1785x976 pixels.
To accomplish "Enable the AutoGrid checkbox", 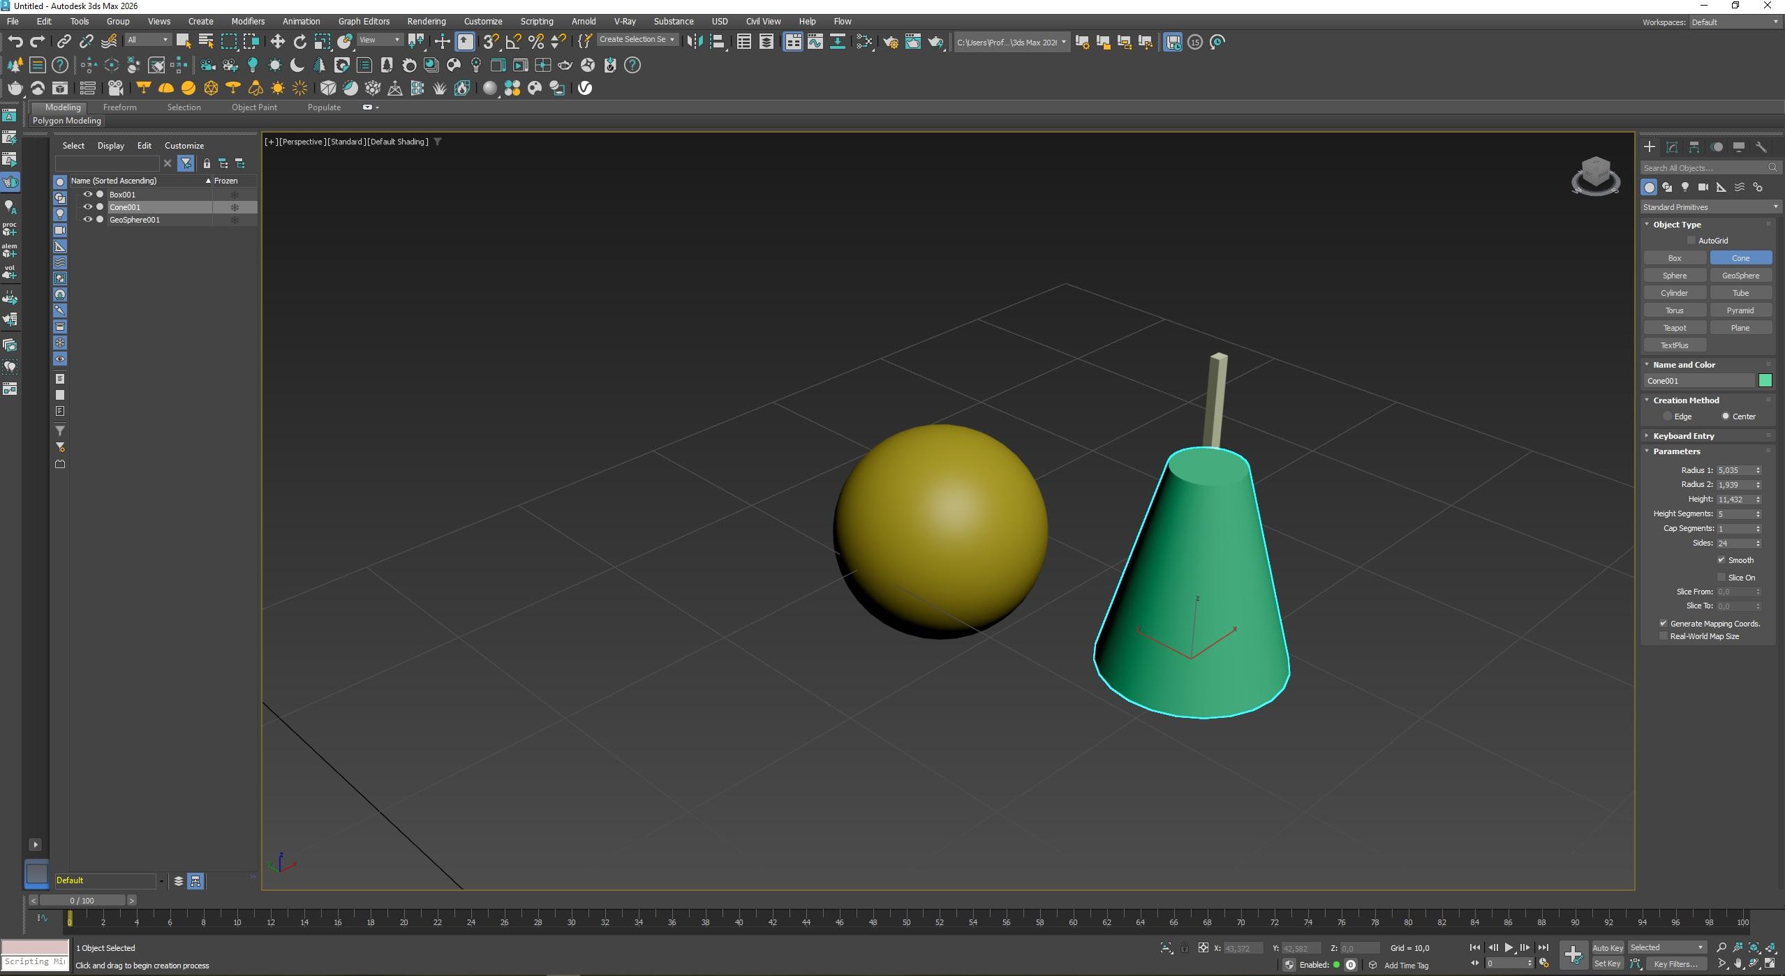I will point(1691,240).
